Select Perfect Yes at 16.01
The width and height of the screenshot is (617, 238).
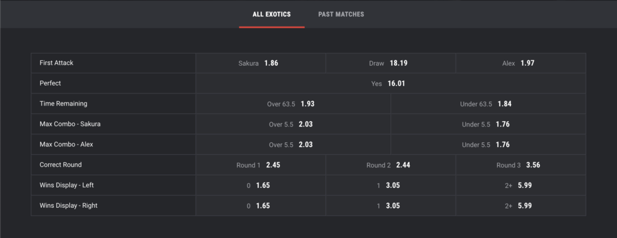pyautogui.click(x=390, y=83)
